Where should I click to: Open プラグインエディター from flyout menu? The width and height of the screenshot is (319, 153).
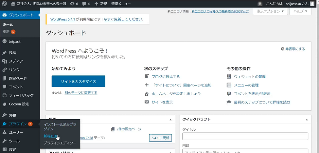[x=60, y=143]
